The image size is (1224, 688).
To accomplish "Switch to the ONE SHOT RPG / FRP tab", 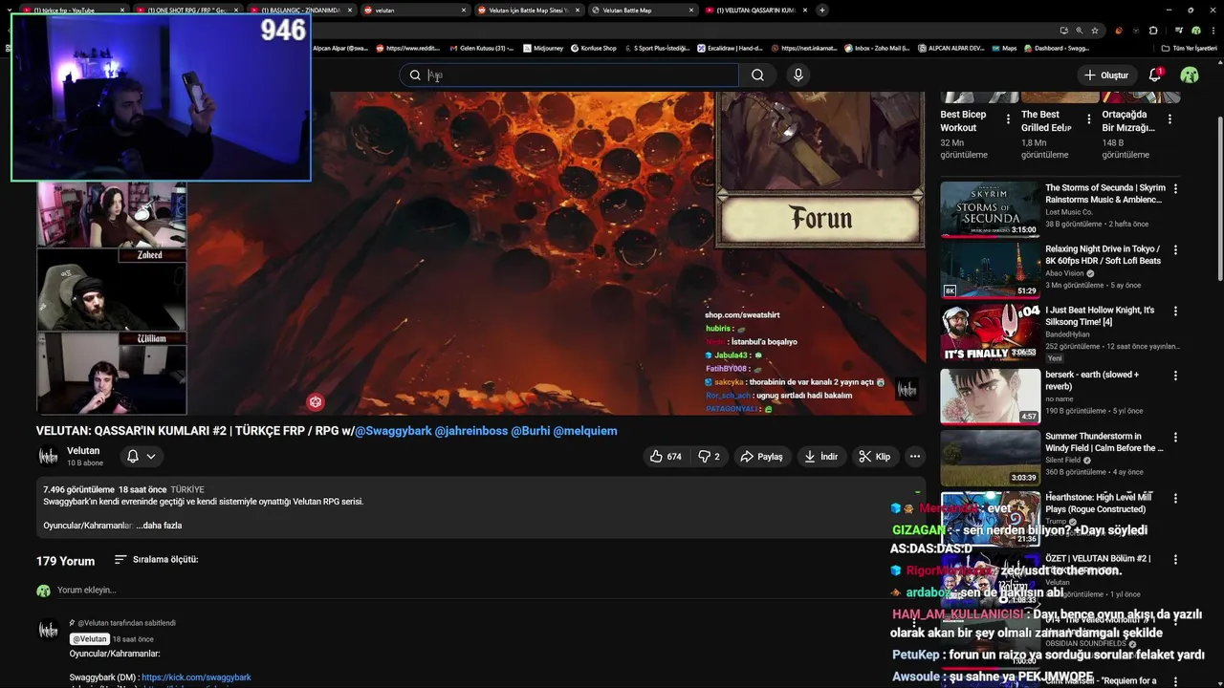I will click(x=186, y=10).
